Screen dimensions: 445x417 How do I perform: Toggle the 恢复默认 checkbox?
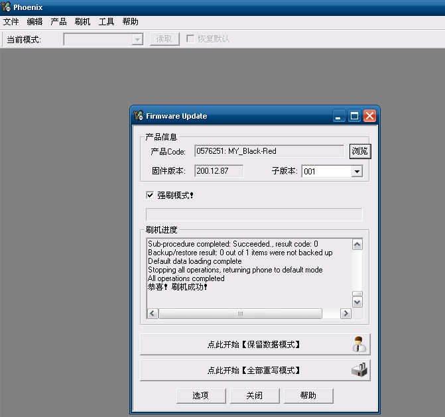190,38
